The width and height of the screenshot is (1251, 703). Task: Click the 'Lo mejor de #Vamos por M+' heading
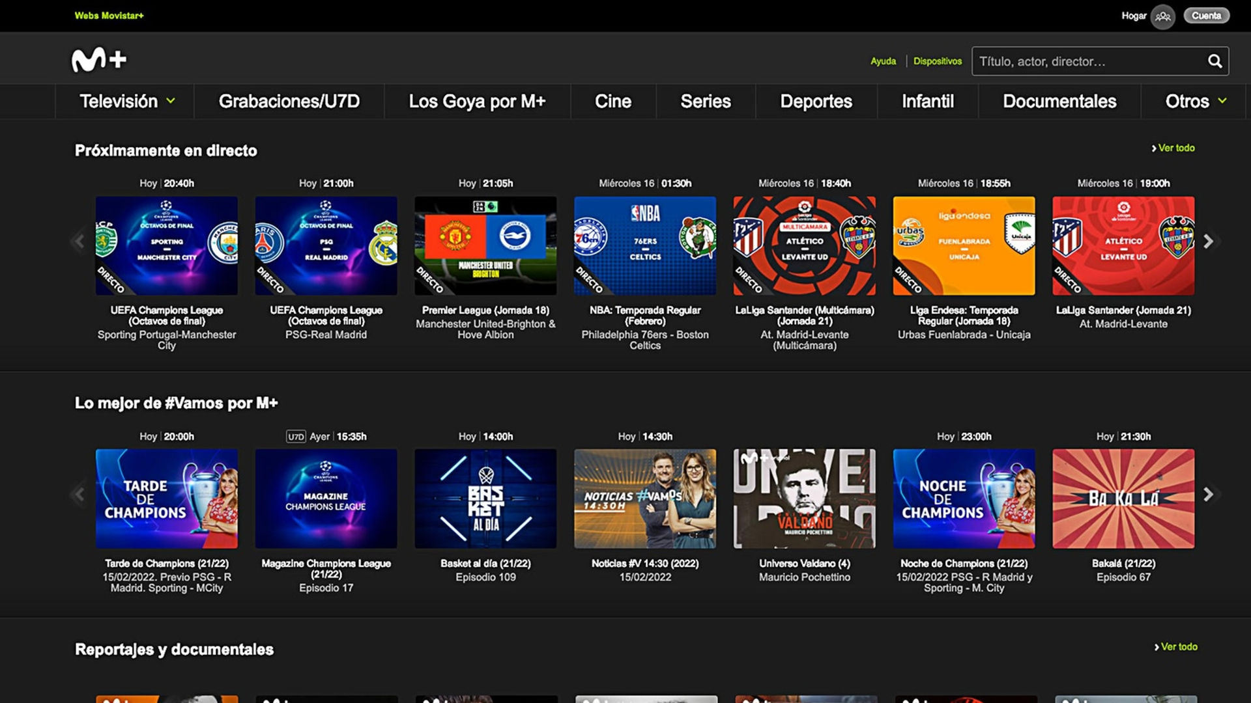(x=177, y=404)
